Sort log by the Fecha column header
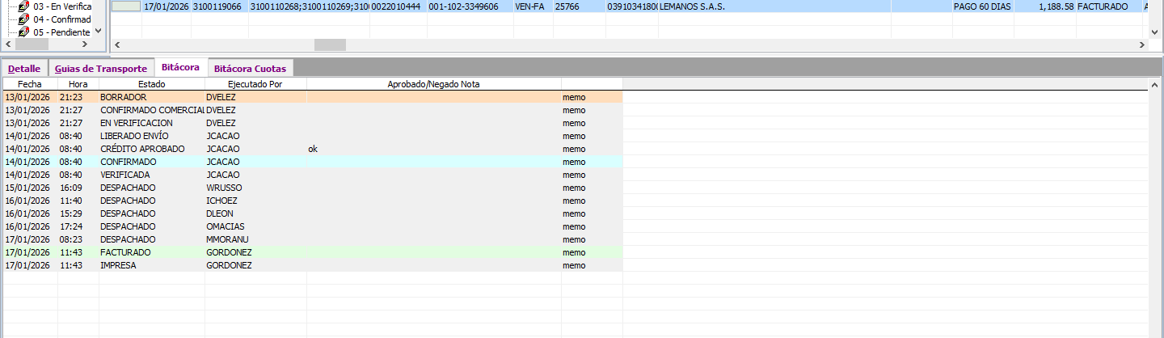Screen dimensions: 1164x338 (30, 84)
